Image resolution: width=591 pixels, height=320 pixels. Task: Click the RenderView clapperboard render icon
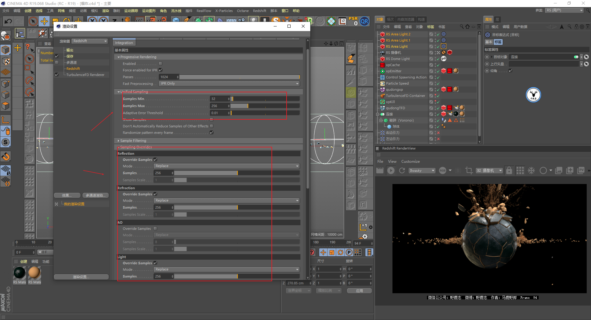[x=380, y=170]
